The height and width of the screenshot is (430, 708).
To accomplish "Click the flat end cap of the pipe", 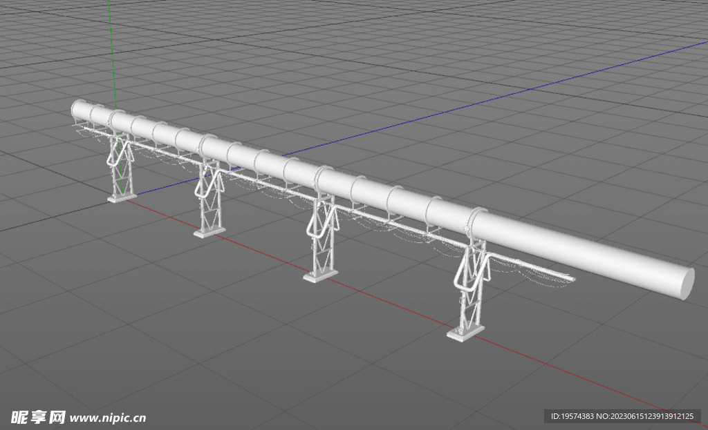I will click(688, 283).
